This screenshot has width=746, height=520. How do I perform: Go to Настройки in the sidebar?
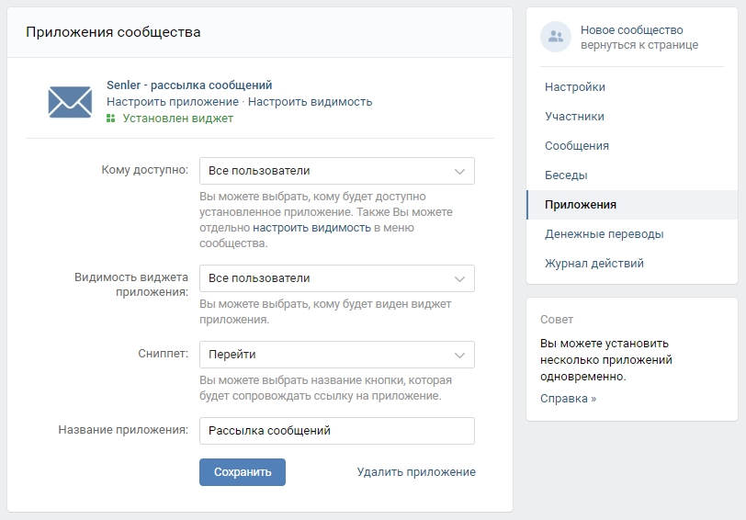[x=574, y=87]
